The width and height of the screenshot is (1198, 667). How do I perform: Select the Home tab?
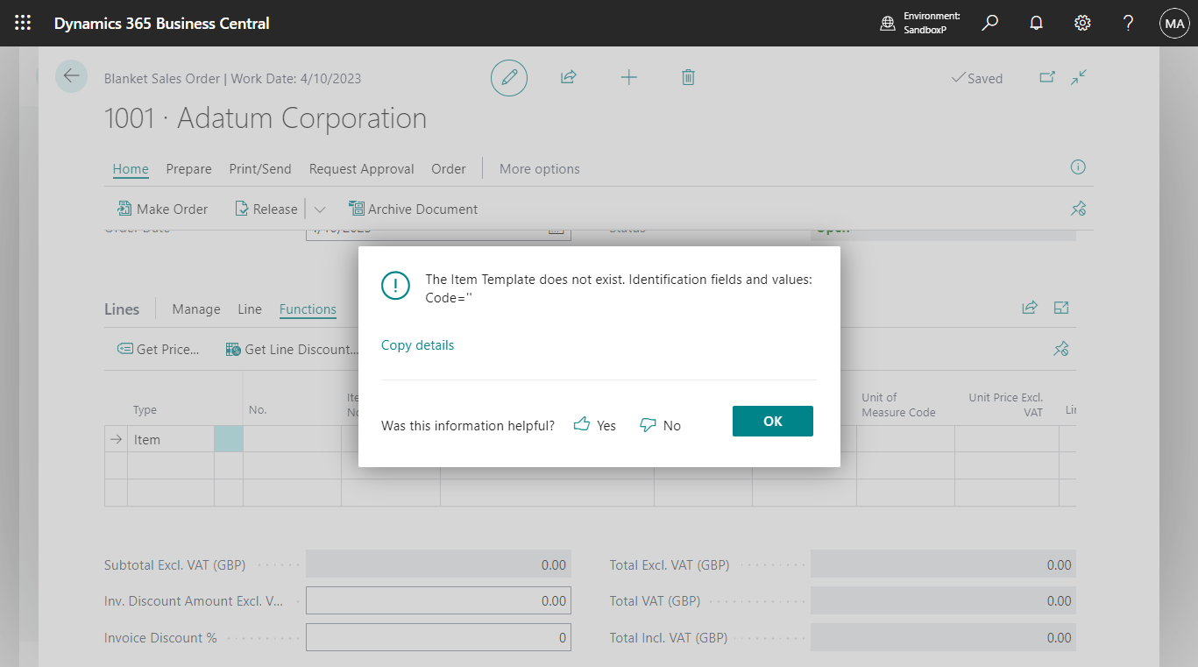(131, 169)
